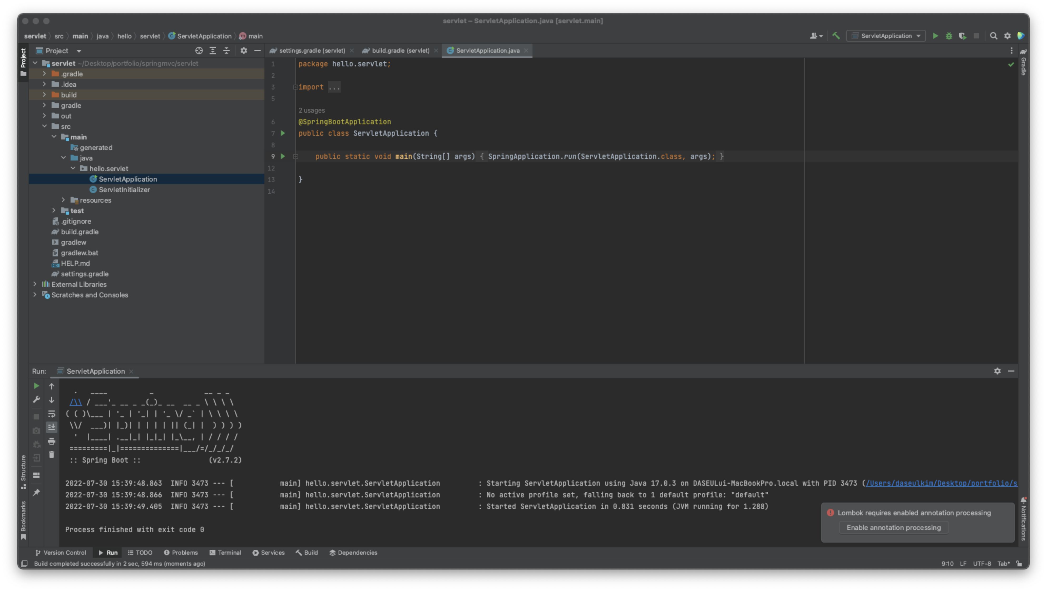Toggle scroll to end in Run console
1047x591 pixels.
pyautogui.click(x=52, y=427)
